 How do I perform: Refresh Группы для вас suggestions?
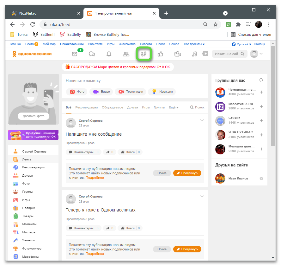(261, 80)
